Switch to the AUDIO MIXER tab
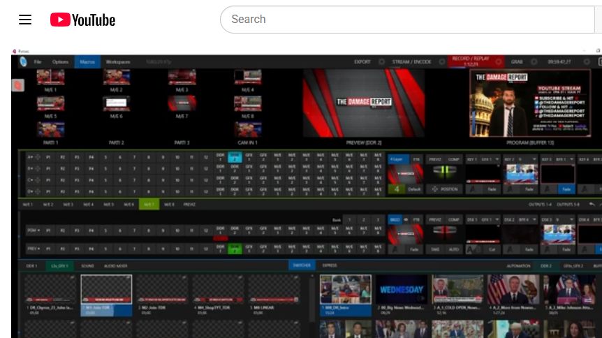Screen dimensions: 602x338 pyautogui.click(x=115, y=266)
